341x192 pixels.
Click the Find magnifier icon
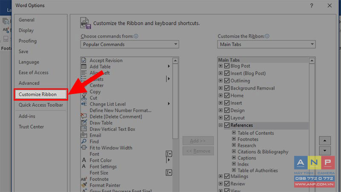click(x=84, y=142)
